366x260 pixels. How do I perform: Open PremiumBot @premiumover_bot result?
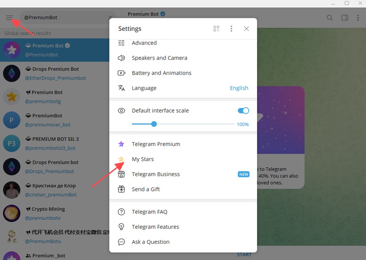pos(54,120)
